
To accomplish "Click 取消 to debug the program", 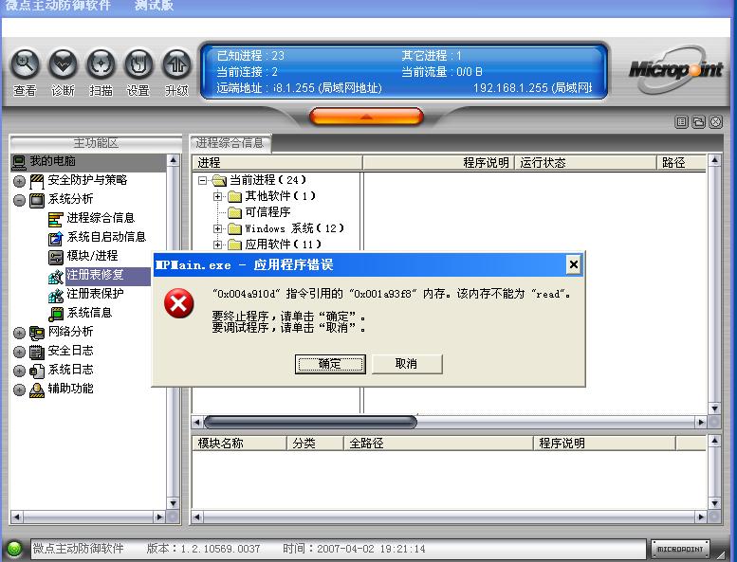I will (x=407, y=364).
